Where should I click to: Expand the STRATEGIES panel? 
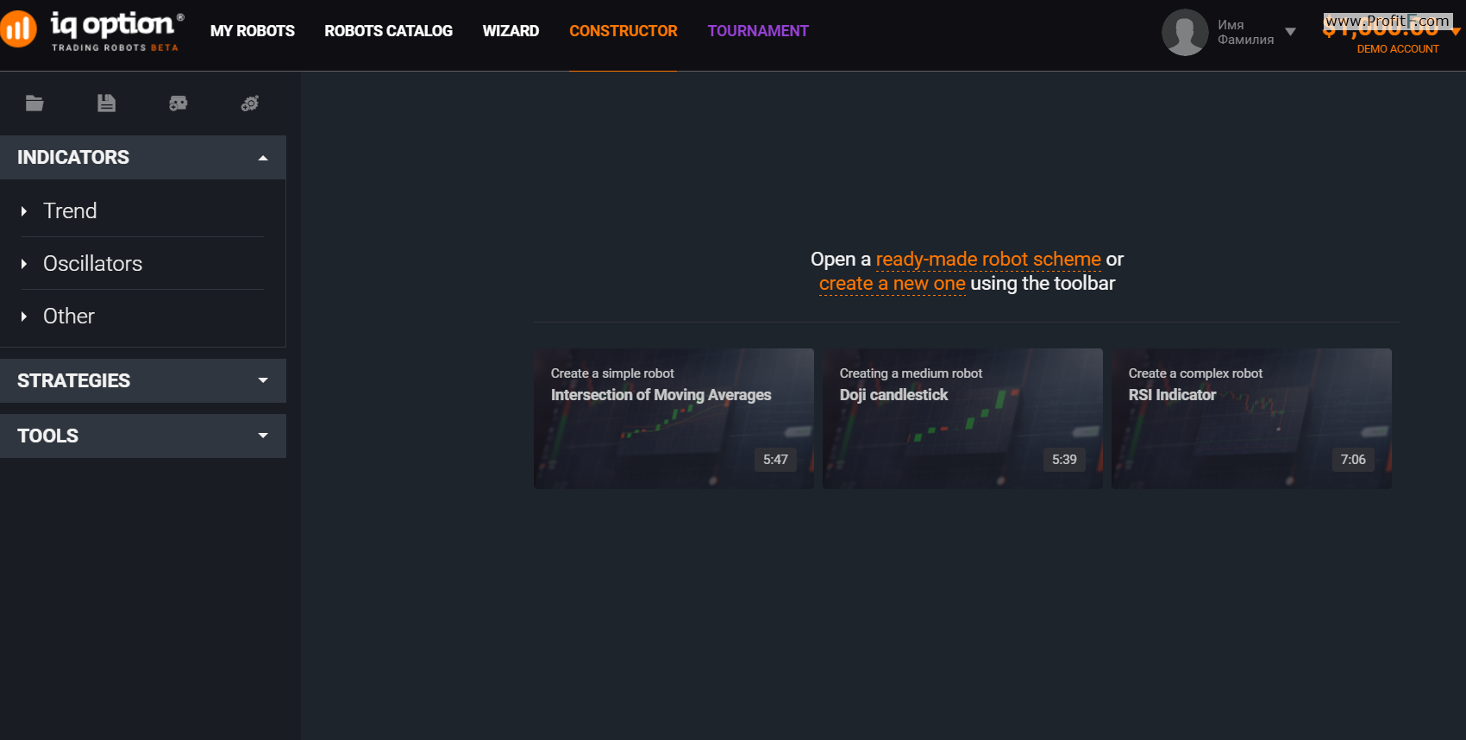pyautogui.click(x=143, y=380)
